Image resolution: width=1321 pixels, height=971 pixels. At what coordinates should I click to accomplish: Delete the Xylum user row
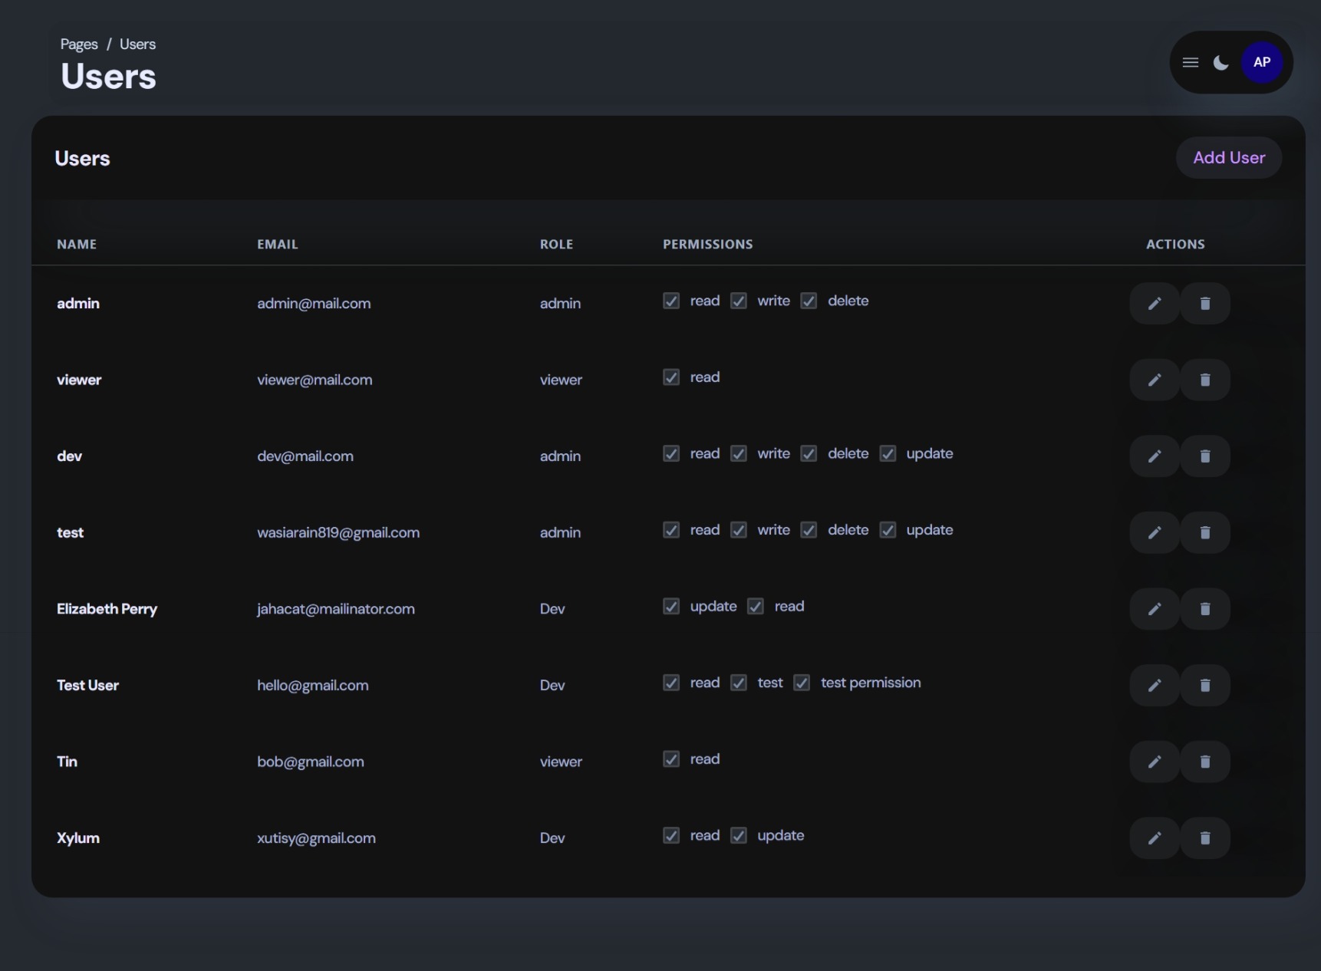pyautogui.click(x=1204, y=838)
